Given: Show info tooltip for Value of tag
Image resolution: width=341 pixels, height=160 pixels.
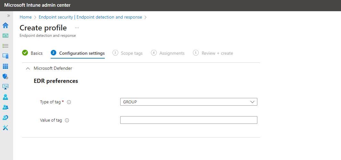Looking at the screenshot, I should 67,120.
